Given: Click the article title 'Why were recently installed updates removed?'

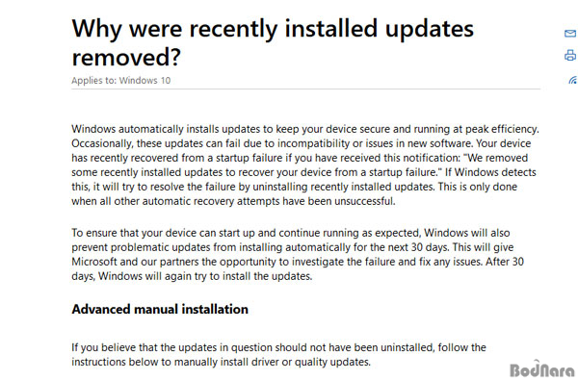Looking at the screenshot, I should [273, 42].
